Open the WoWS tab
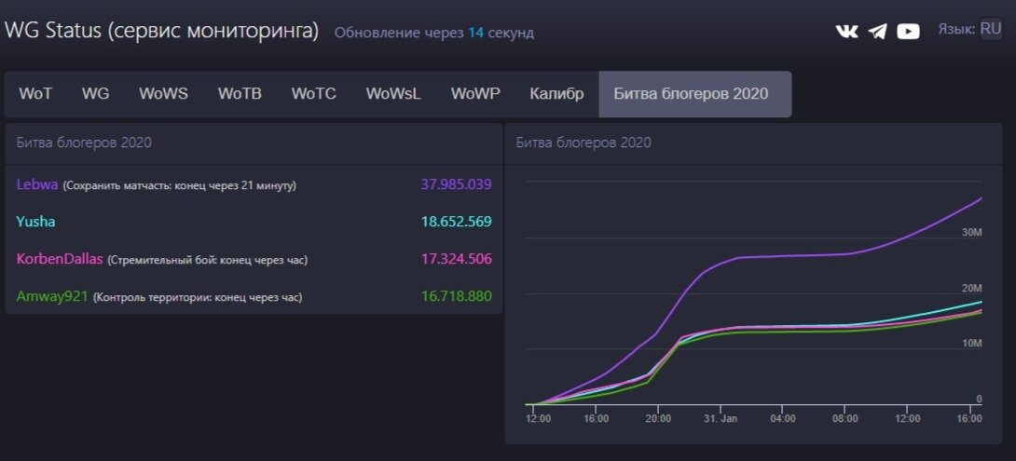 [x=163, y=94]
